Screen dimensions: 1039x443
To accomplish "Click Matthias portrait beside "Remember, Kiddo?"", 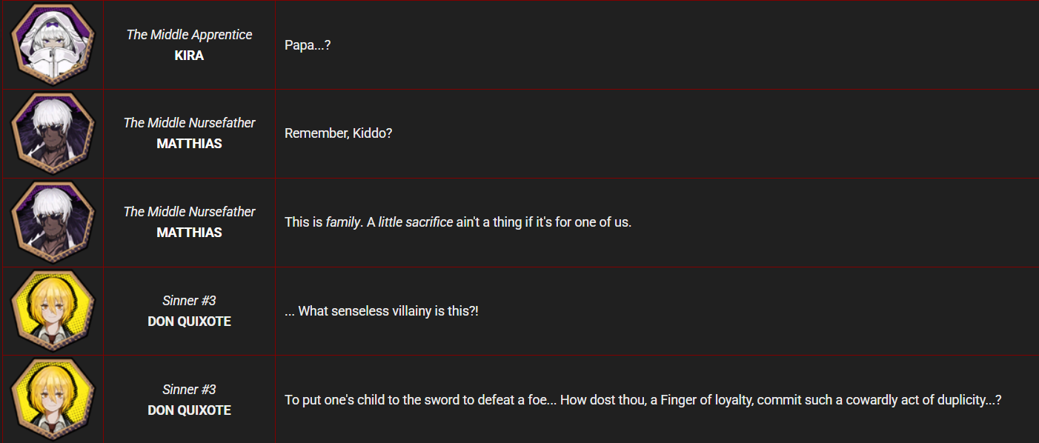I will (x=52, y=134).
